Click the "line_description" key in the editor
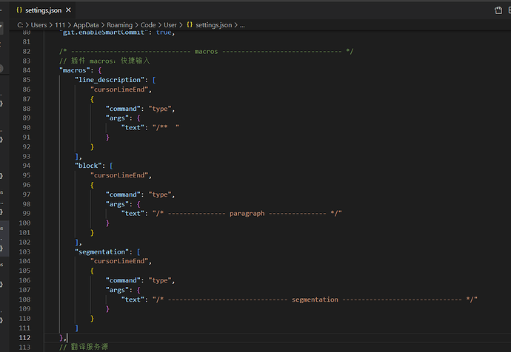 tap(110, 79)
